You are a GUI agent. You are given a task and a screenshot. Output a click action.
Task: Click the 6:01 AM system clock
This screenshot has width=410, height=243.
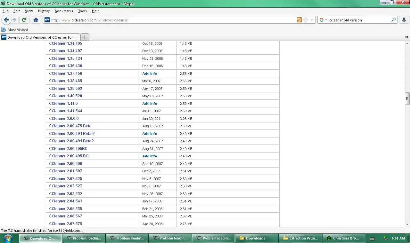point(398,238)
